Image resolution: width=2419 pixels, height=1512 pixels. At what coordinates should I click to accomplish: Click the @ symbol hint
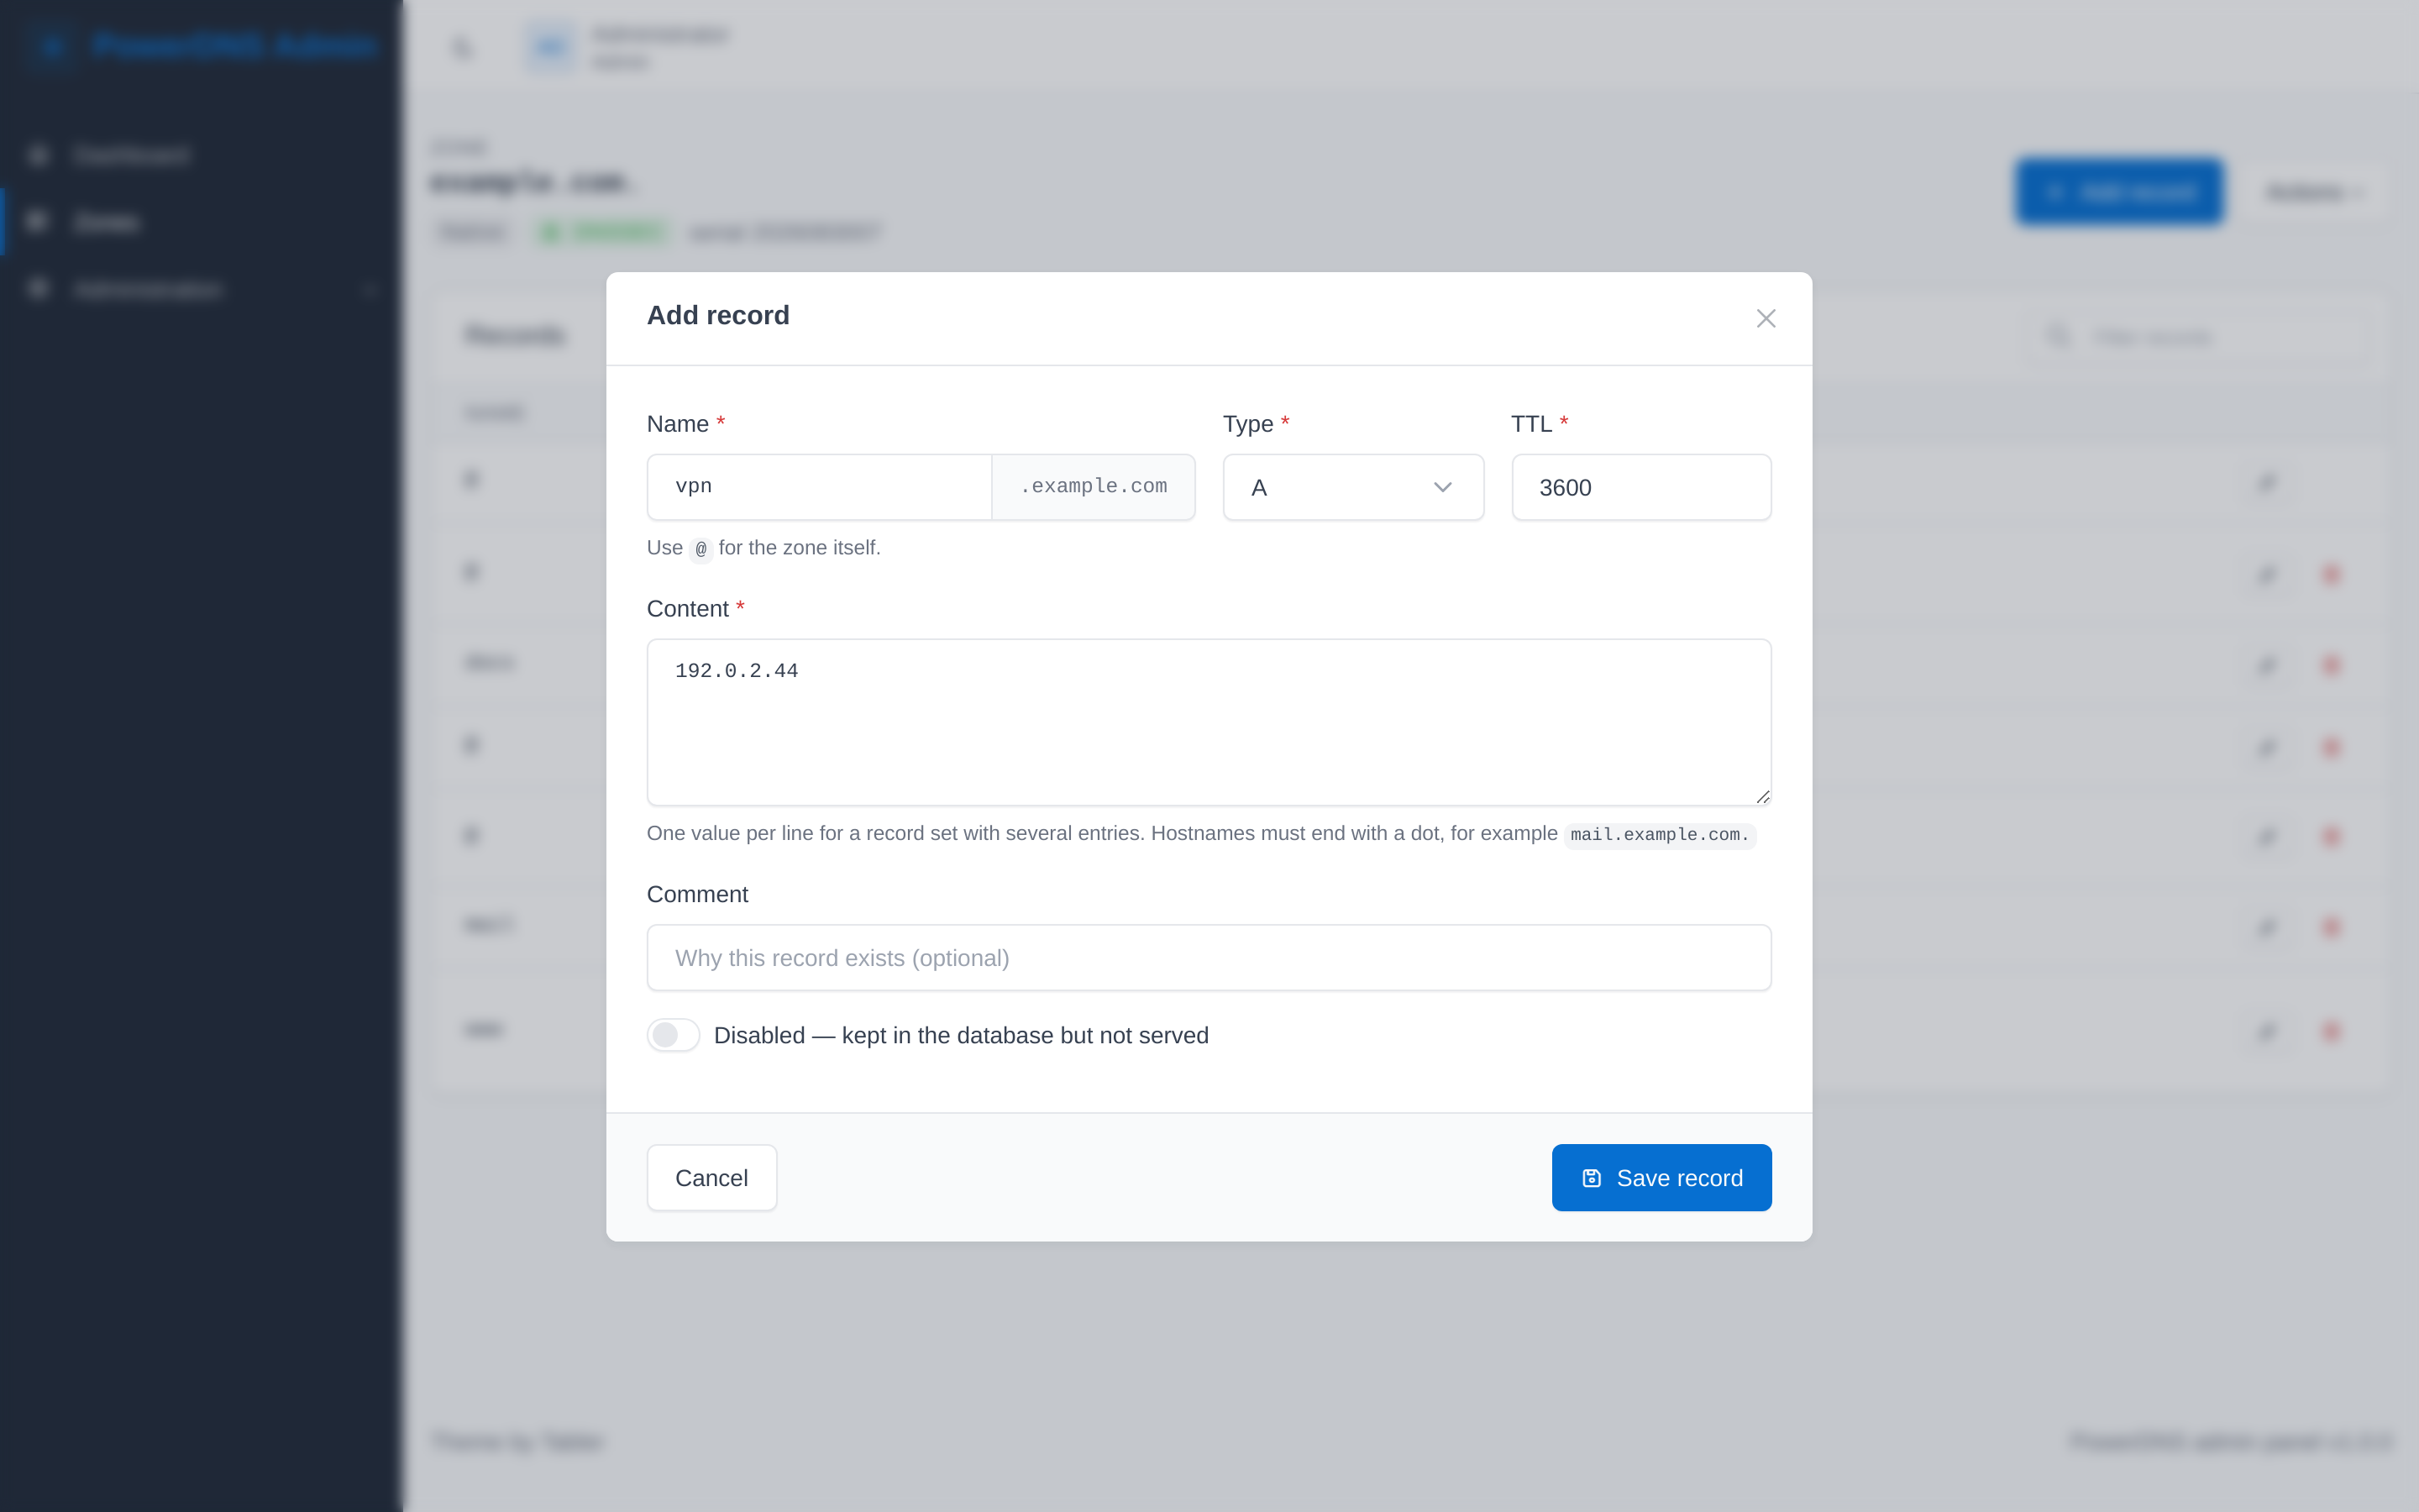[701, 549]
